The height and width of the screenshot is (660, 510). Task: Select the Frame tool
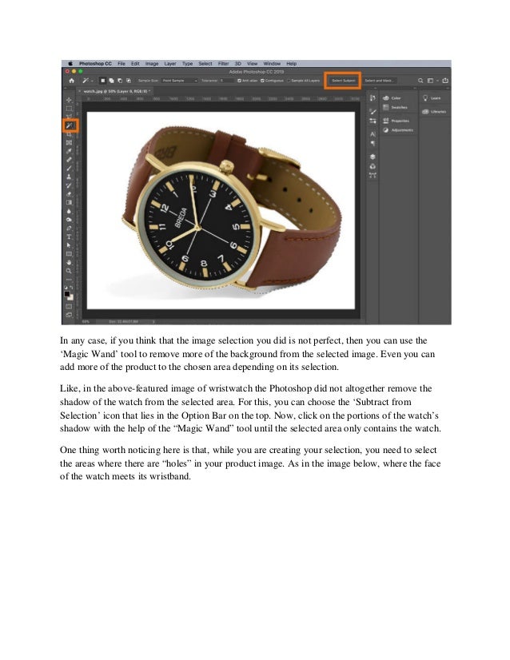(x=69, y=143)
